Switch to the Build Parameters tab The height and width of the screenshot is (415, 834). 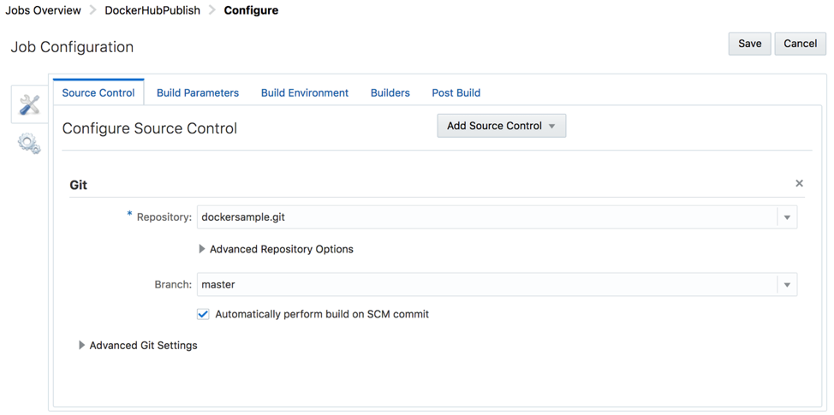198,92
